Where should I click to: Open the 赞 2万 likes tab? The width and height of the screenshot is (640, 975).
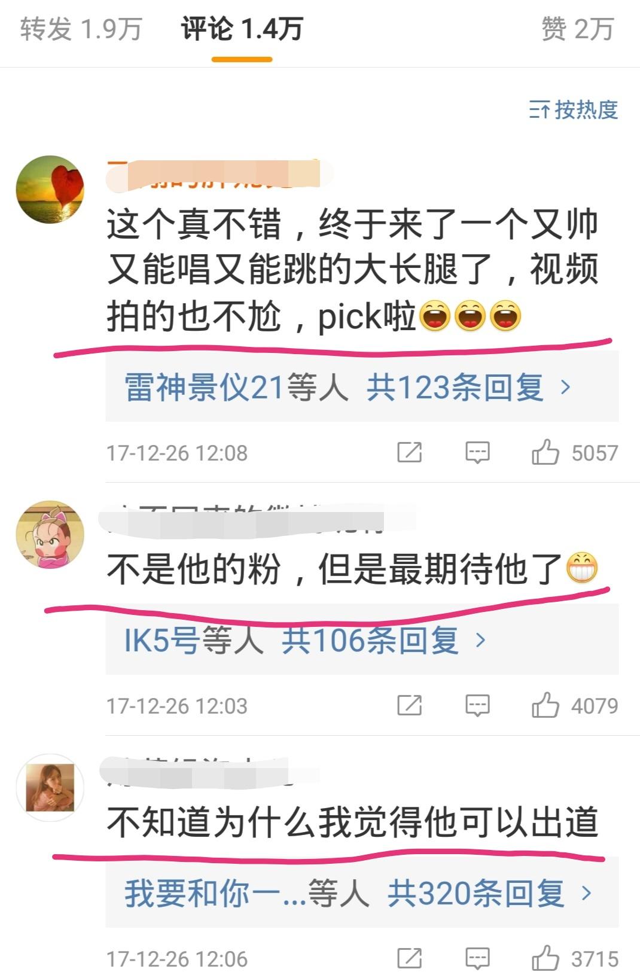(x=577, y=29)
